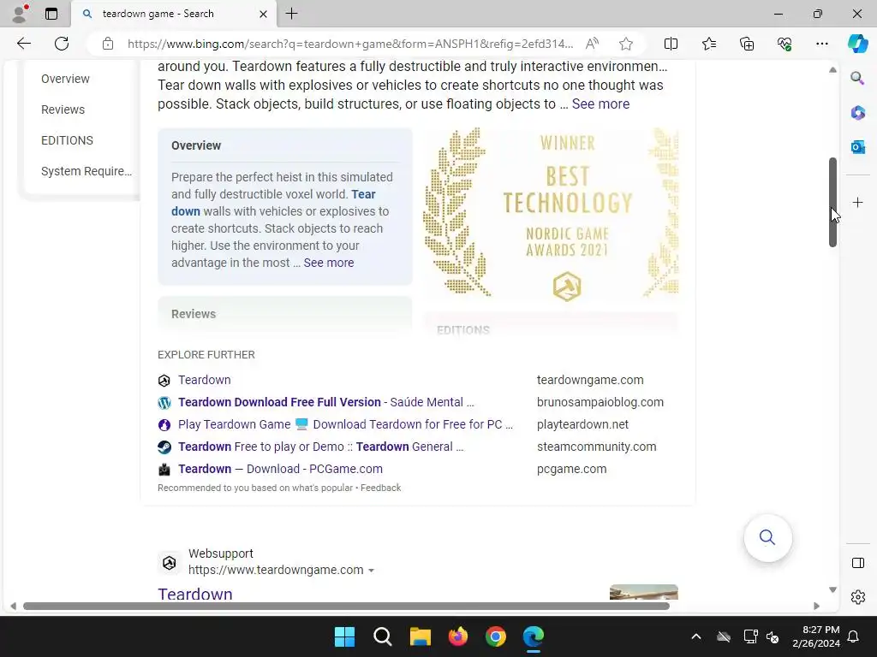Screen dimensions: 877x657
Task: Click the Overview card heading
Action: click(196, 145)
